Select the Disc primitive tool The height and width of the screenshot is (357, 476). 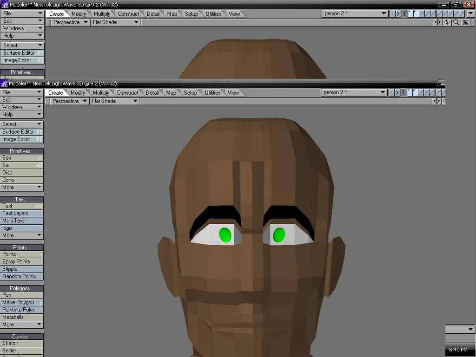click(x=22, y=172)
